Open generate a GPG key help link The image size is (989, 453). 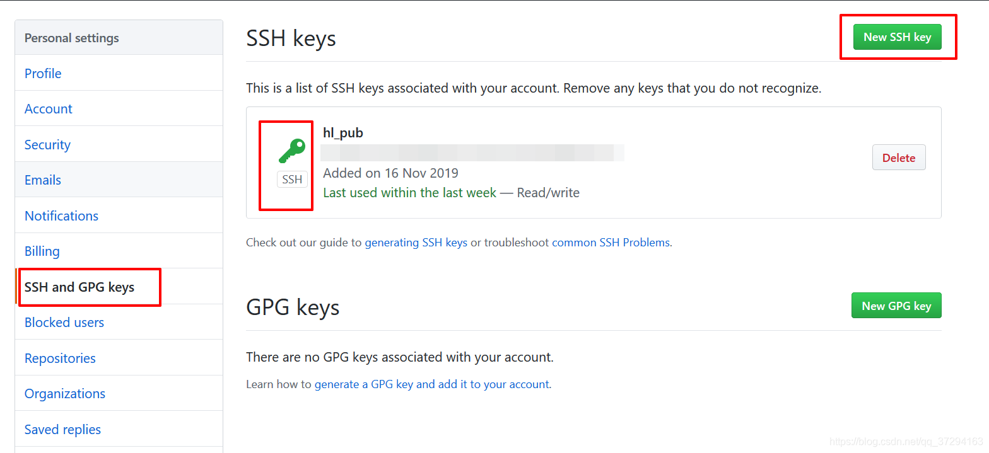(x=432, y=384)
